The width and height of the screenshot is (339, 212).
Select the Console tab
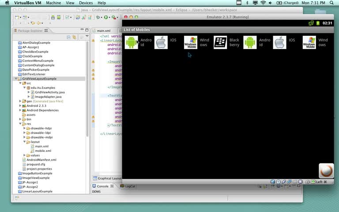click(103, 186)
